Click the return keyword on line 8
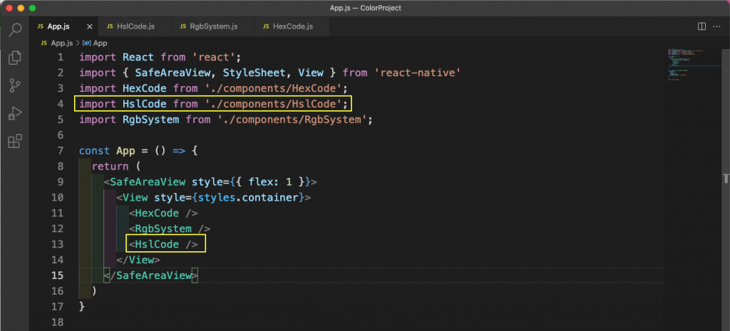The width and height of the screenshot is (730, 331). point(110,167)
